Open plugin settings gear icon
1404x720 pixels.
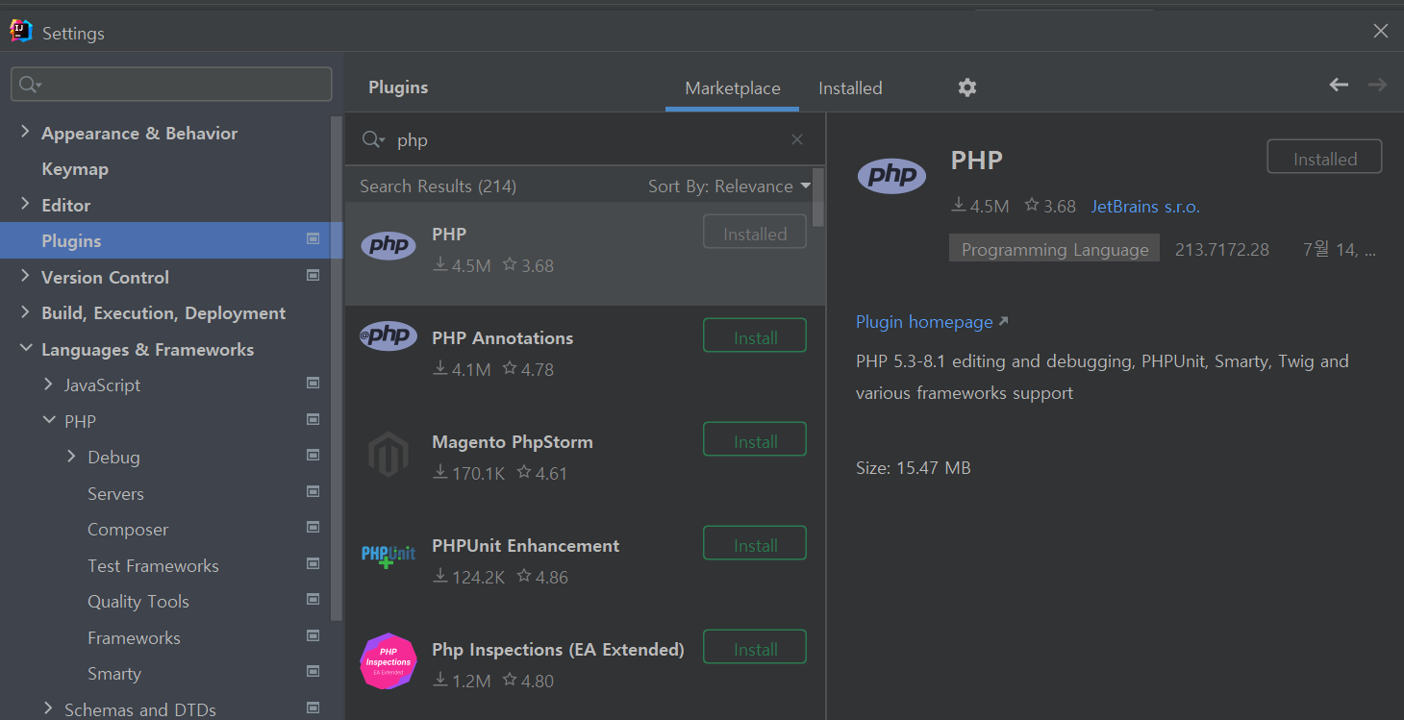click(967, 87)
